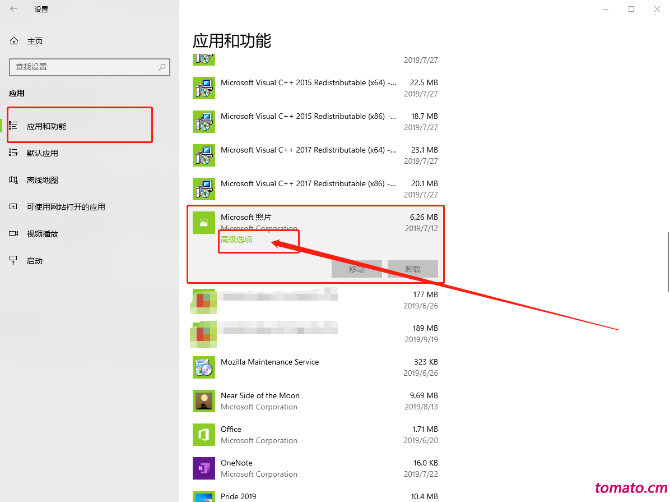This screenshot has height=502, width=670.
Task: Go to 主页 home label
Action: [35, 41]
